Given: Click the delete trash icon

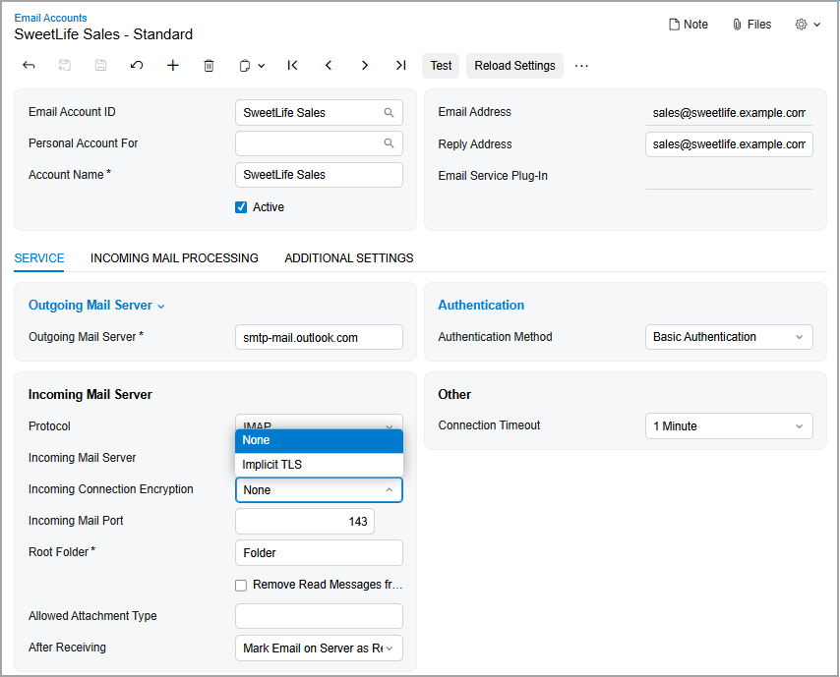Looking at the screenshot, I should [209, 66].
